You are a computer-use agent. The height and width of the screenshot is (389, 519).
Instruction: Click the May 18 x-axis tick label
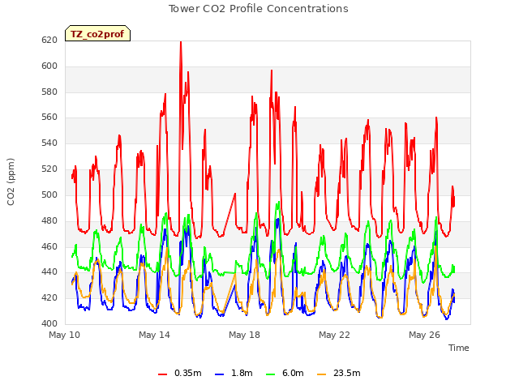(x=245, y=335)
